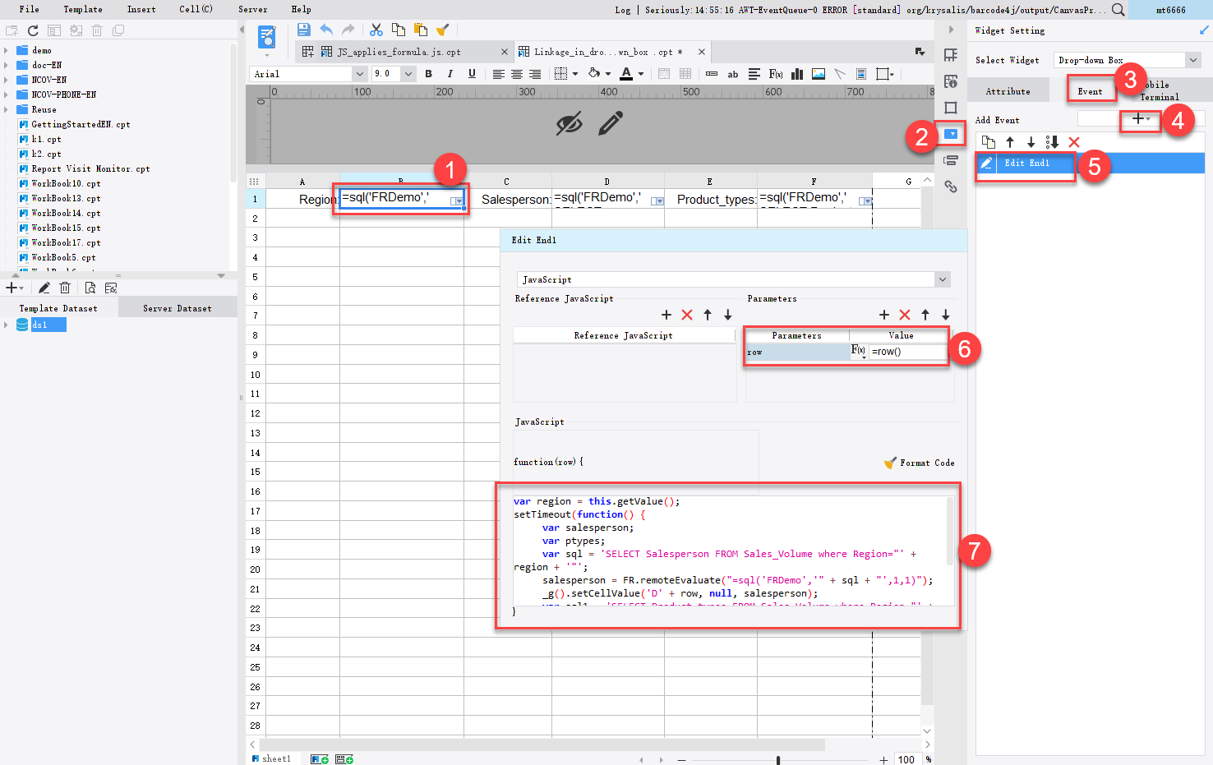
Task: Click the Save template icon
Action: pos(303,30)
